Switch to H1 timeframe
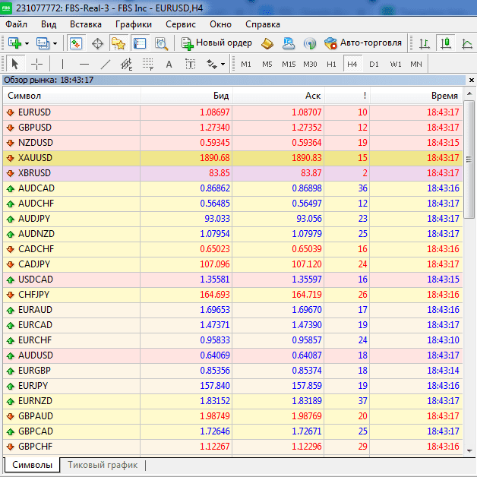The image size is (477, 477). pos(331,65)
